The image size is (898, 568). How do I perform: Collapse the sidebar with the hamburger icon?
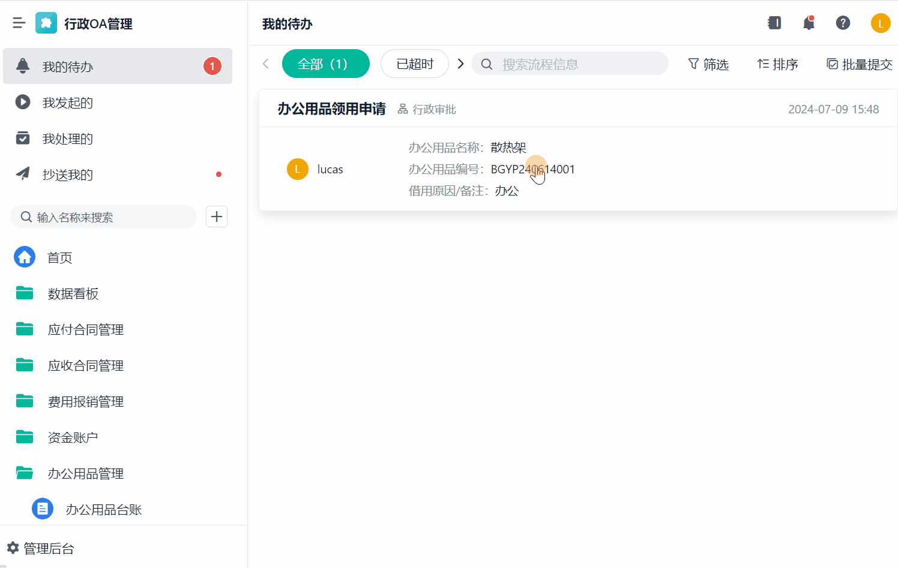(x=19, y=23)
